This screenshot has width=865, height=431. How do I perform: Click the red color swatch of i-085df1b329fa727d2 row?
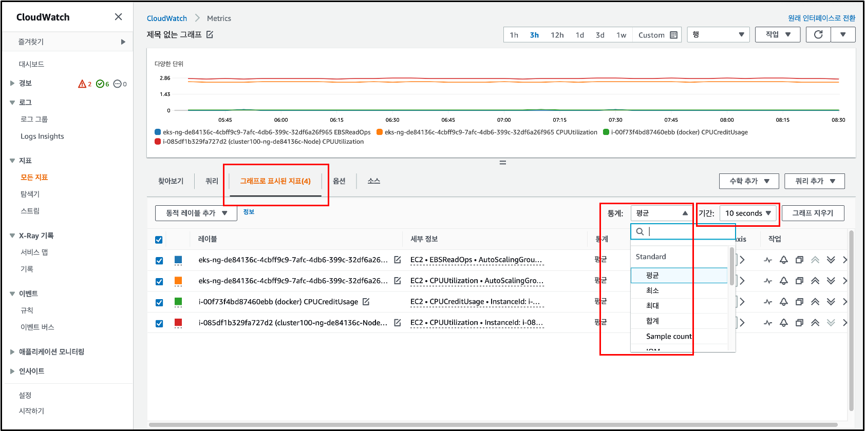tap(178, 323)
